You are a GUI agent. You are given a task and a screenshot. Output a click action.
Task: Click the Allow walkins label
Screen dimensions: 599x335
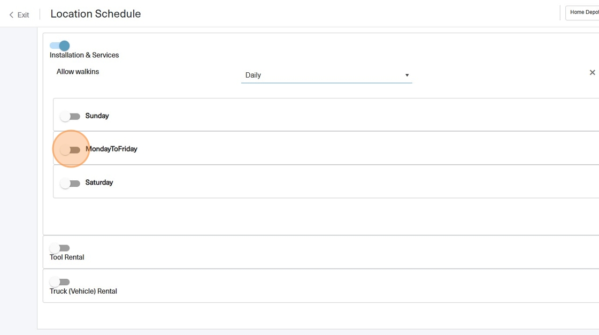tap(78, 72)
